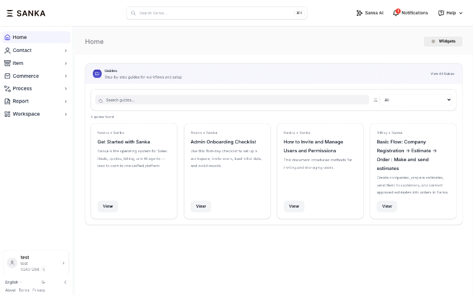Toggle the hamburger menu icon beside SANKA
This screenshot has height=295, width=473.
(x=9, y=13)
